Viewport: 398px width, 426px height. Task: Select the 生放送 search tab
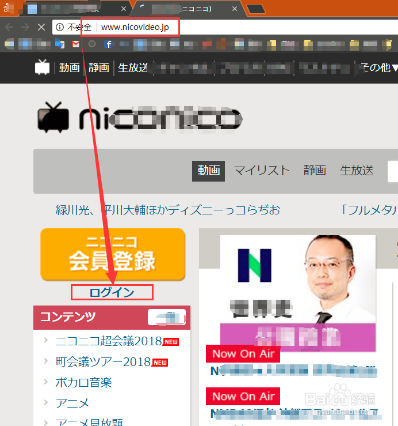point(357,171)
